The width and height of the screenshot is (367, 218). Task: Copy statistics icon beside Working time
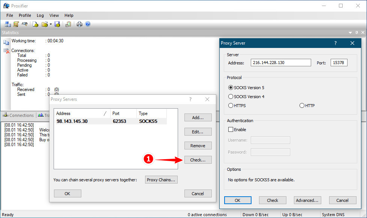(x=6, y=42)
